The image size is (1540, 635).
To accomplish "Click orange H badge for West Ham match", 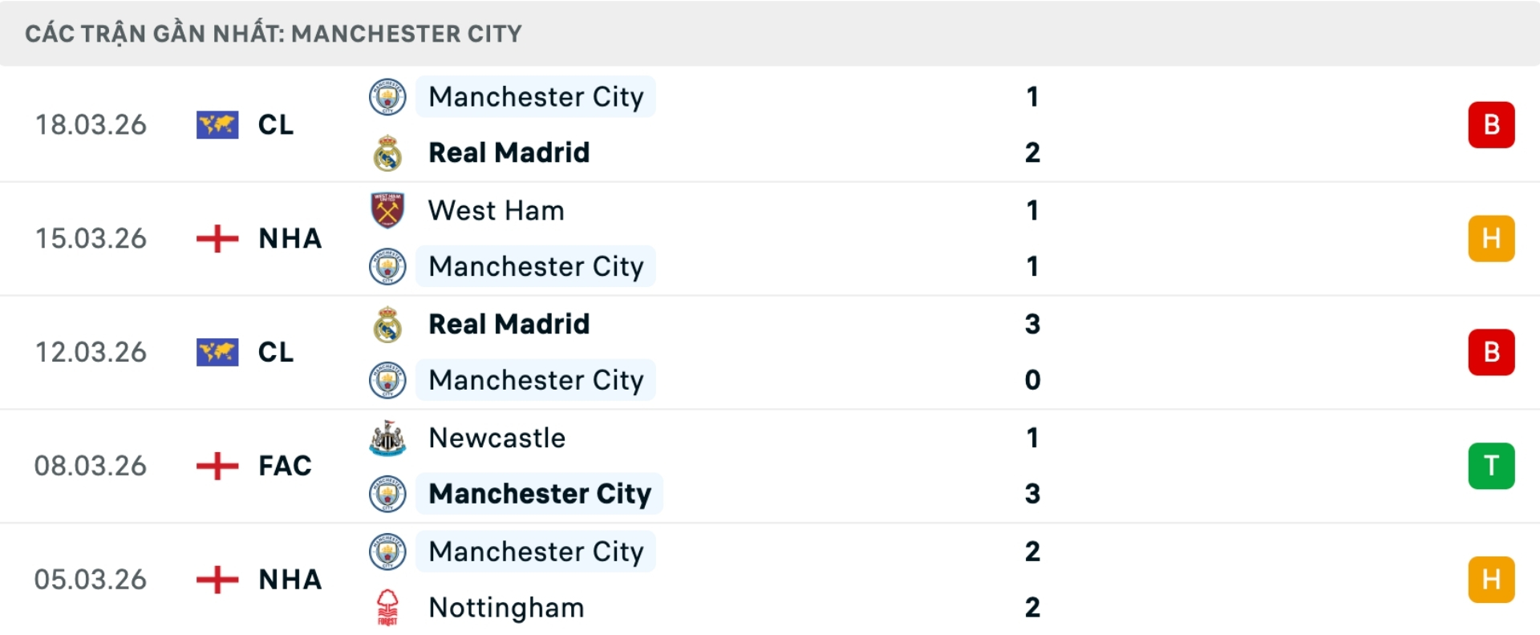I will [1491, 238].
